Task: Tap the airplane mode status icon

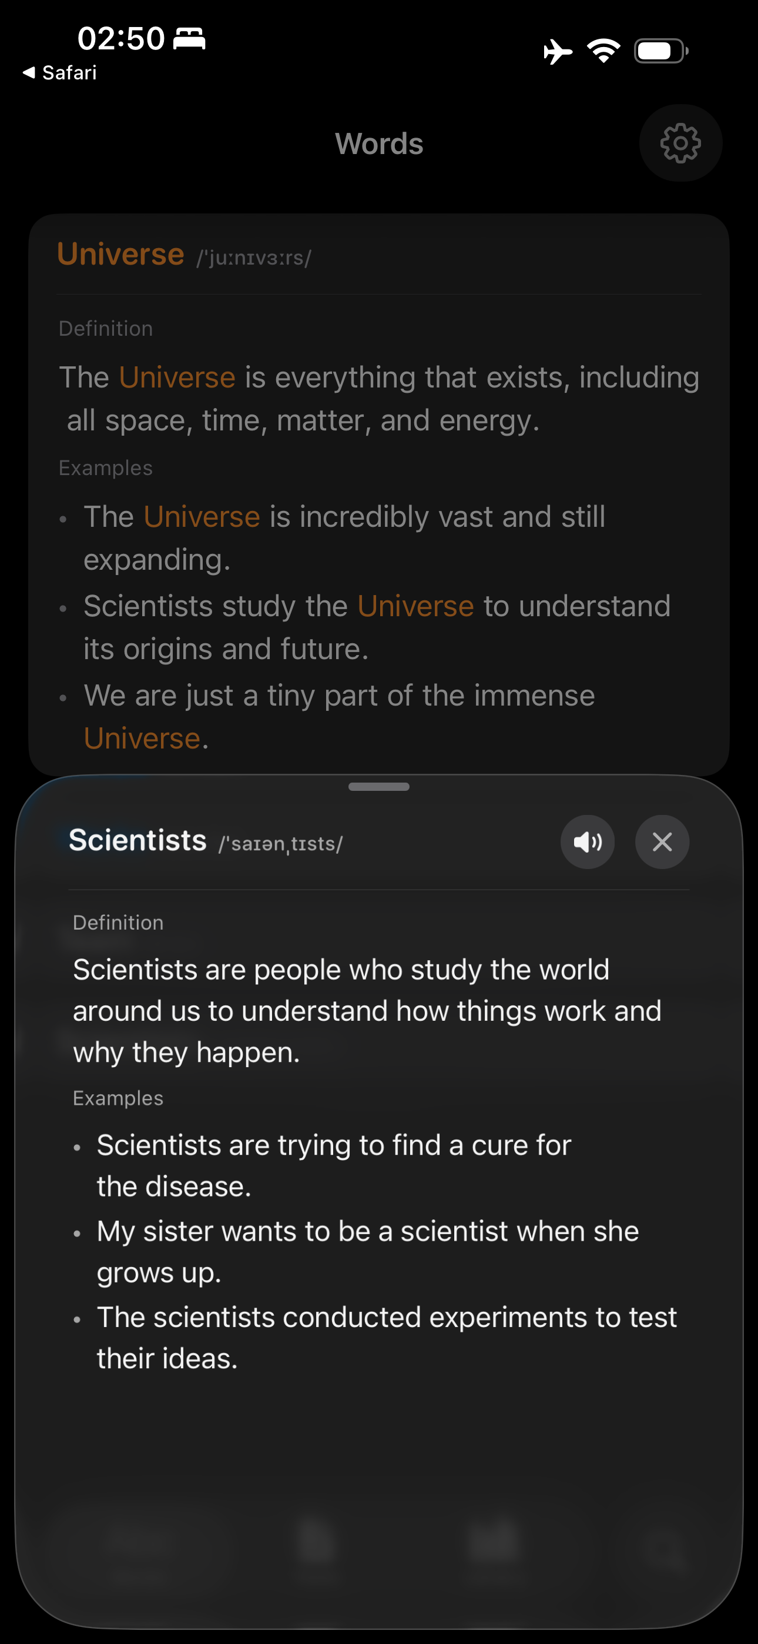Action: click(x=557, y=52)
